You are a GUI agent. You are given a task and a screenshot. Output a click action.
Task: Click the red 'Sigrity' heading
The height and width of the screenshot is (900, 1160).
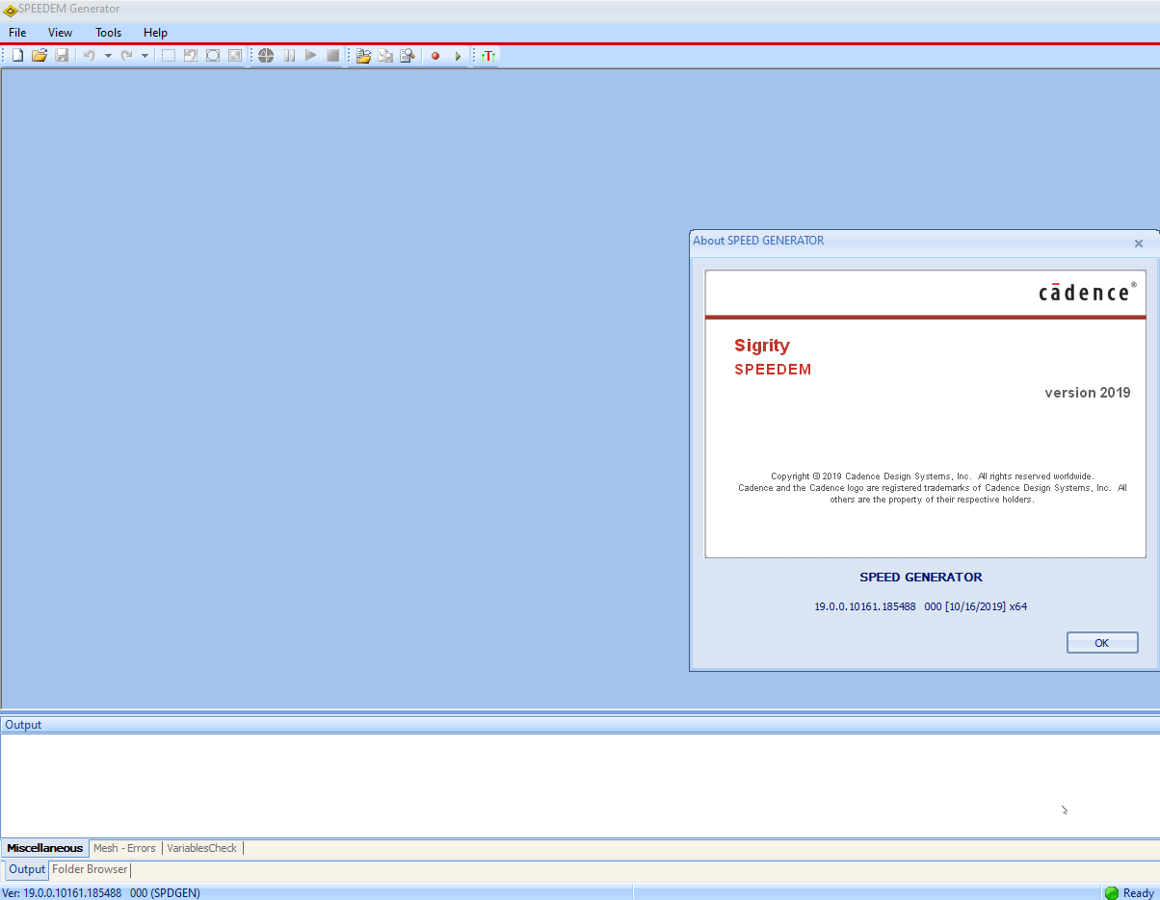[x=762, y=346]
